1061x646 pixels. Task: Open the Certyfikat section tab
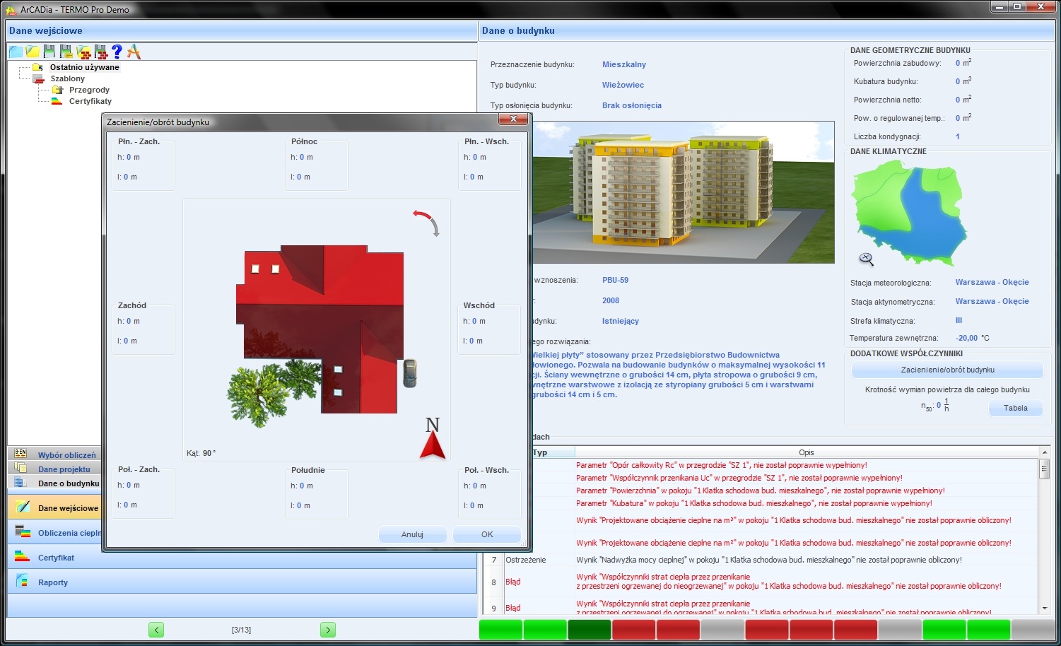click(x=57, y=558)
